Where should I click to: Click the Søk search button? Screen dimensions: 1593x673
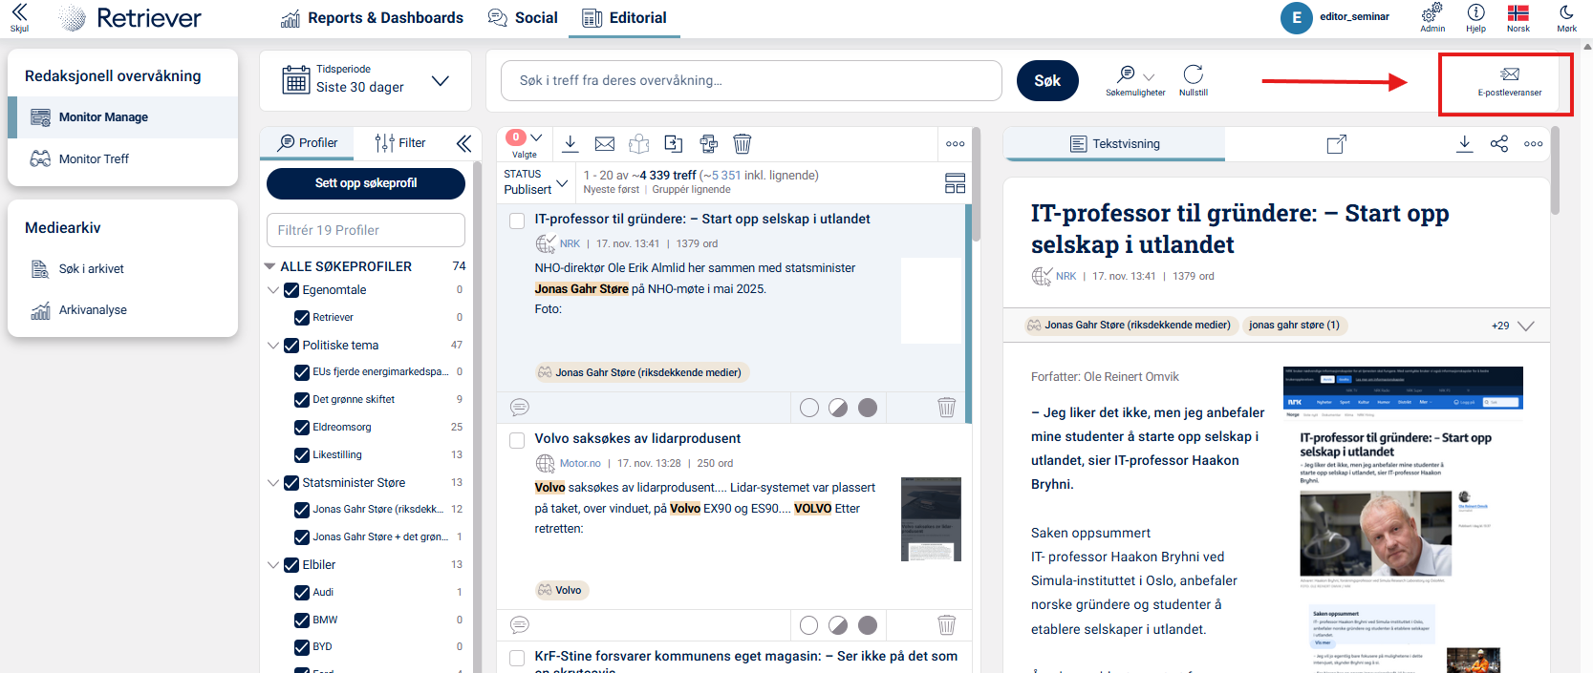tap(1047, 81)
